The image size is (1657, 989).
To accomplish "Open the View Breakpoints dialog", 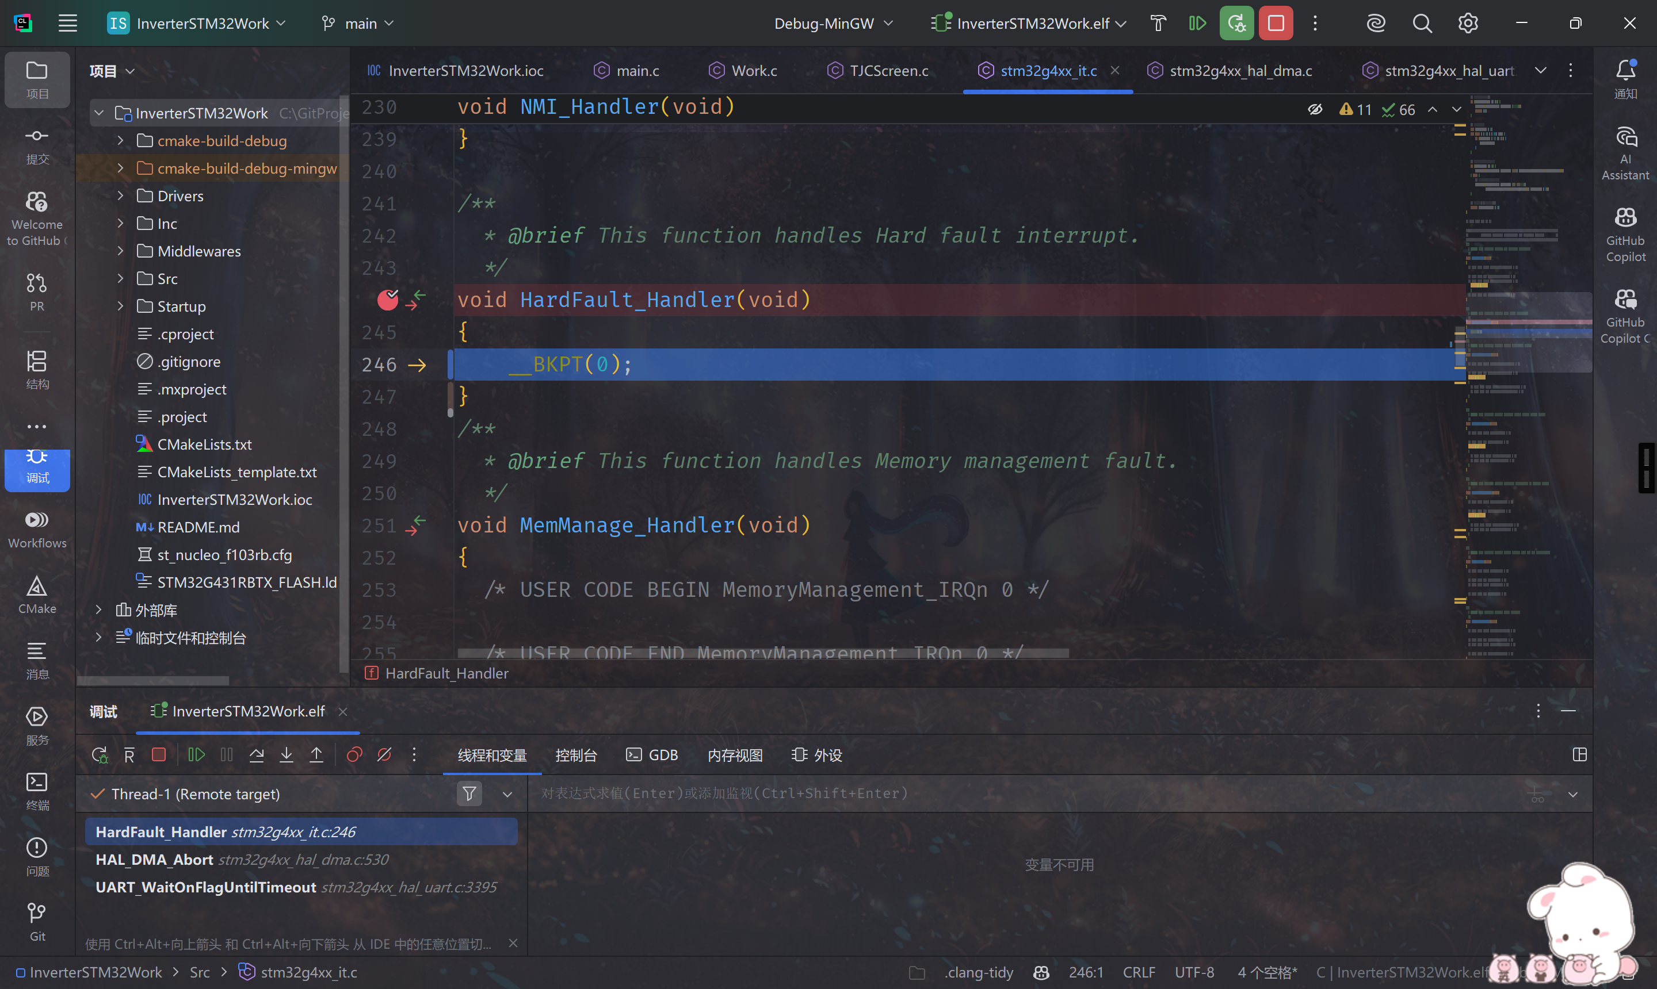I will [x=353, y=754].
